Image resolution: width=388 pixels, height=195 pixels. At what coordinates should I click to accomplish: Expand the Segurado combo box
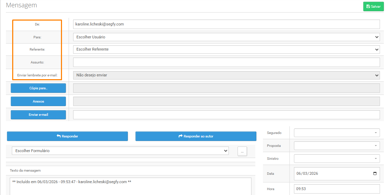376,133
